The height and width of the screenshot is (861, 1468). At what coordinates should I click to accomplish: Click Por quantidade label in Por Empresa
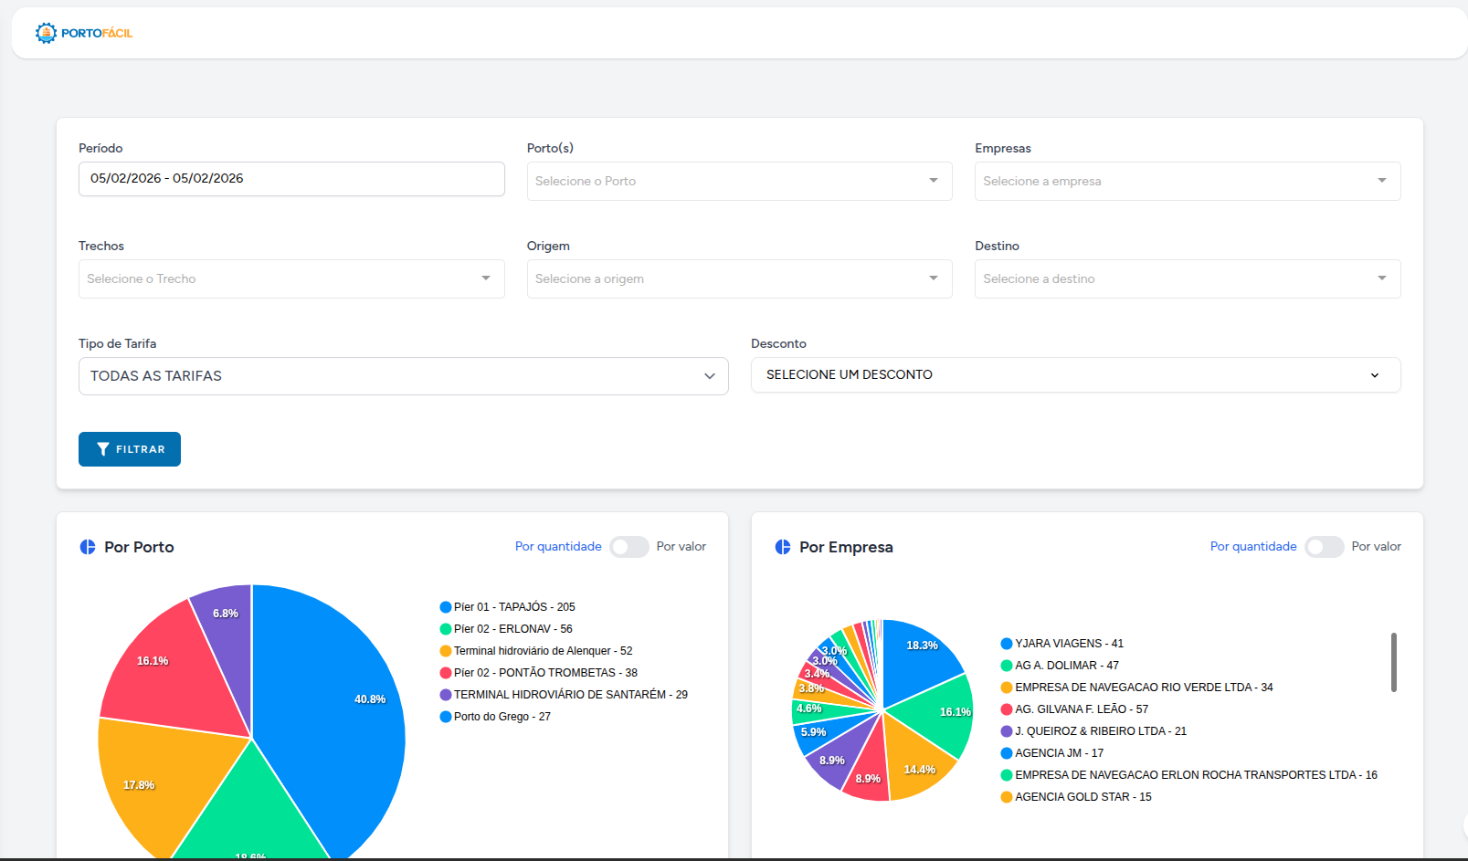click(1253, 546)
